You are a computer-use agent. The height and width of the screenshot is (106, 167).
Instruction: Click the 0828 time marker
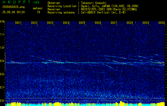click(x=130, y=23)
